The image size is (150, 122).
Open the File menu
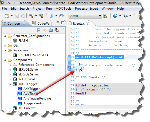(4, 9)
